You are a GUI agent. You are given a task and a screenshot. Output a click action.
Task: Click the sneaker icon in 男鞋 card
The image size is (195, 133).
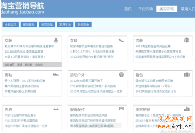coord(56,74)
